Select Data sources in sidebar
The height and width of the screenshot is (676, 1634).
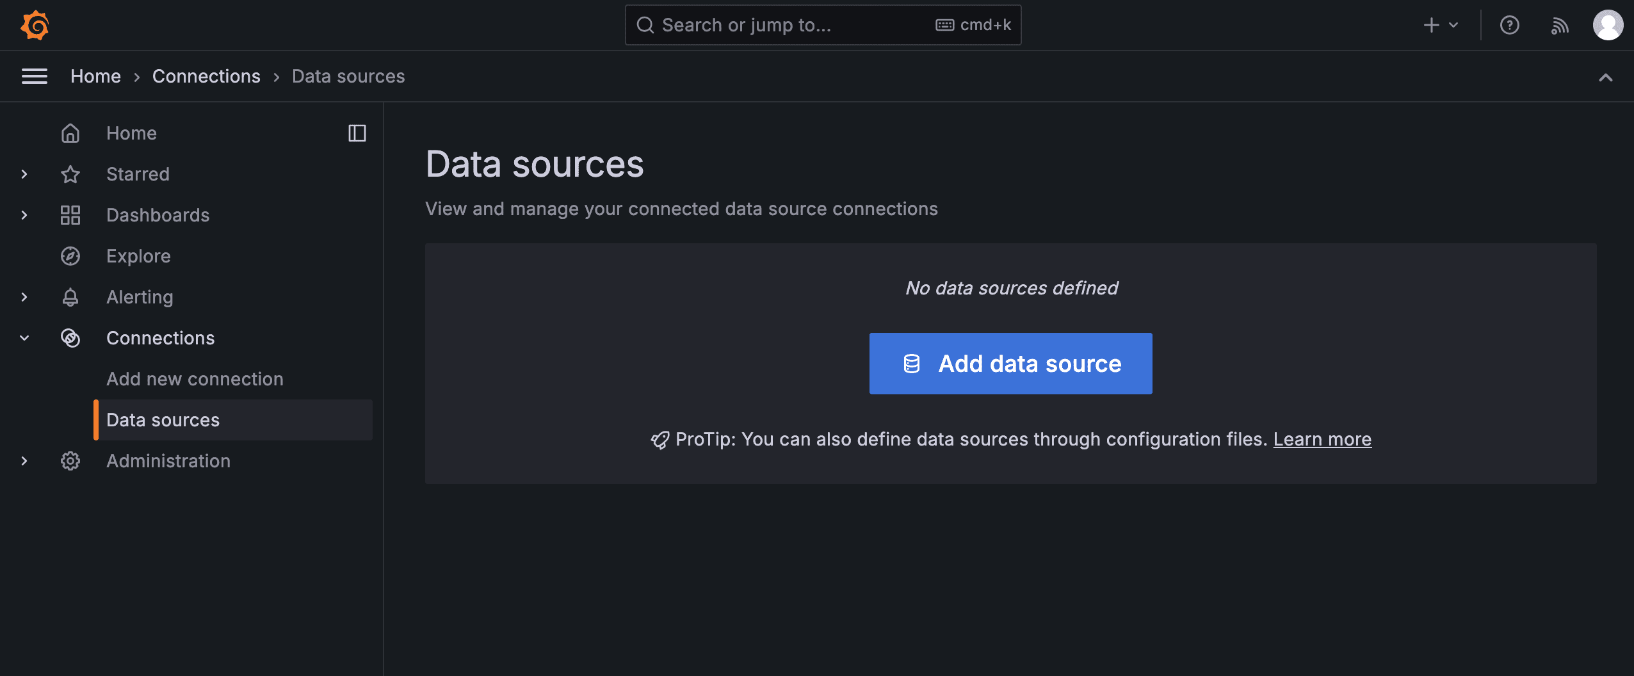(x=163, y=420)
